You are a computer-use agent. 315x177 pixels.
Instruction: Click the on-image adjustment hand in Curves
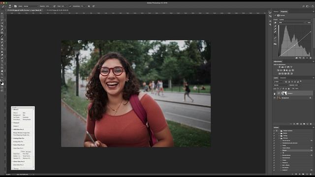coord(275,23)
